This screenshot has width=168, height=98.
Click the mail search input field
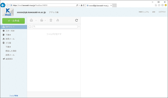[x=55, y=27]
